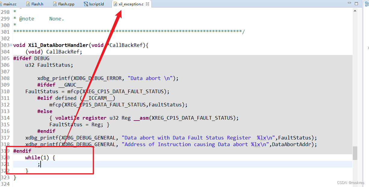Collapse the Xil_DataAbortHandler function fold
The width and height of the screenshot is (369, 187).
coord(11,45)
